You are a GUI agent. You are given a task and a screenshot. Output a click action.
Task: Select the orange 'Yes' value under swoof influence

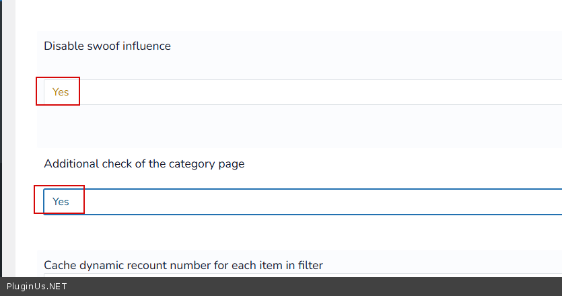pos(61,92)
